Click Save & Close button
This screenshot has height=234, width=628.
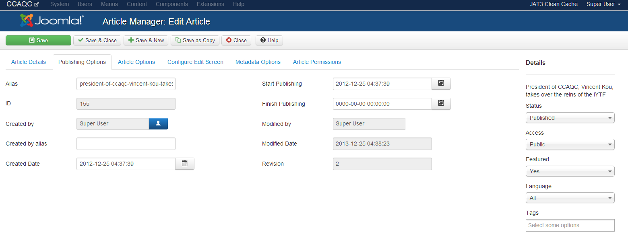click(x=97, y=40)
